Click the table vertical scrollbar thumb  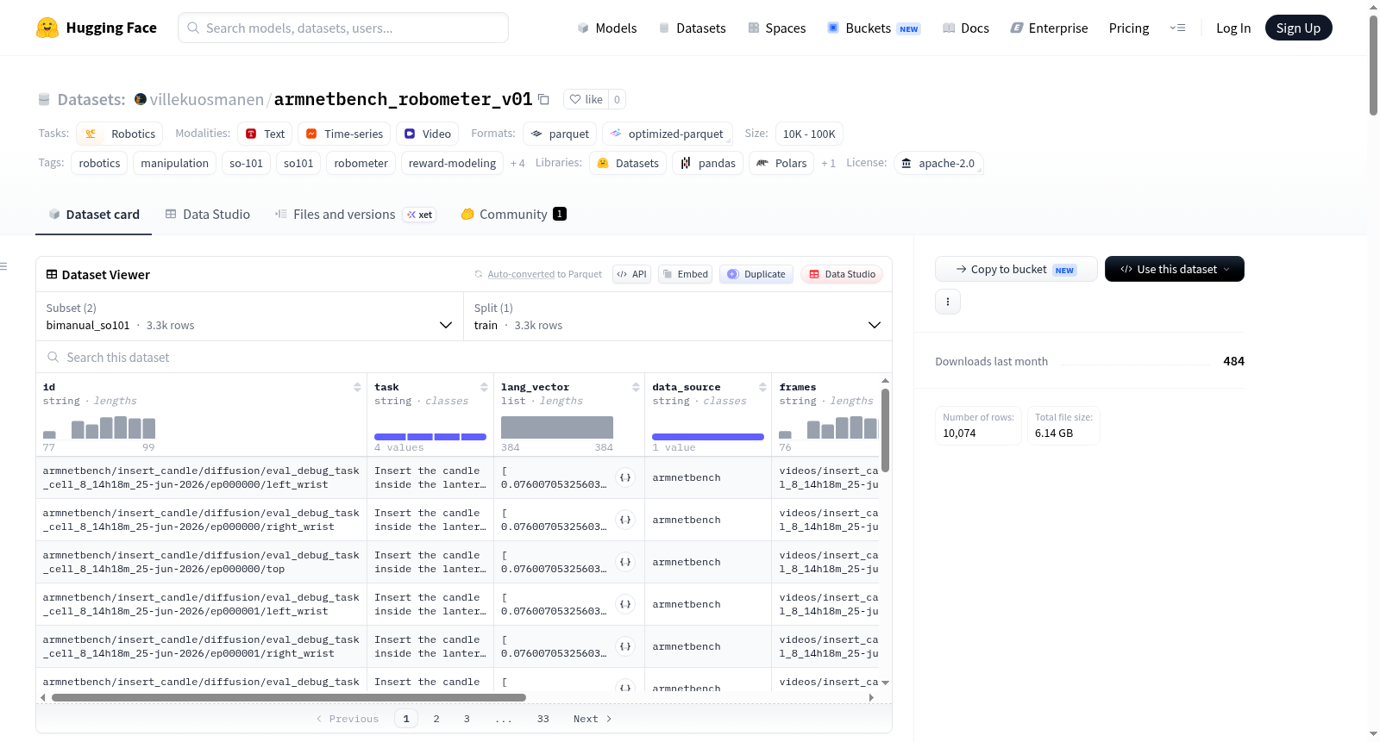pyautogui.click(x=886, y=429)
